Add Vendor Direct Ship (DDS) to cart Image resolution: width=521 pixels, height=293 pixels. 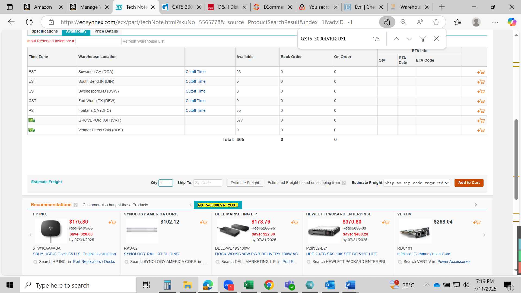tap(481, 130)
